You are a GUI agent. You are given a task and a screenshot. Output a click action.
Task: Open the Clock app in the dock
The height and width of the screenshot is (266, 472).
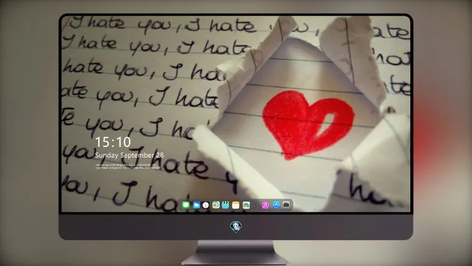[206, 205]
